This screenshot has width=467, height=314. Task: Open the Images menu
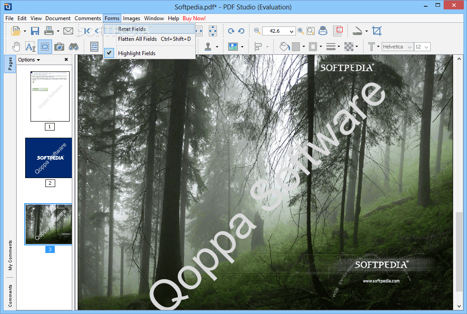click(x=131, y=18)
